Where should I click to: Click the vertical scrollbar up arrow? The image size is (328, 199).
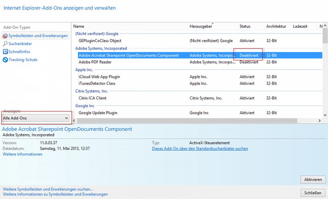click(325, 26)
